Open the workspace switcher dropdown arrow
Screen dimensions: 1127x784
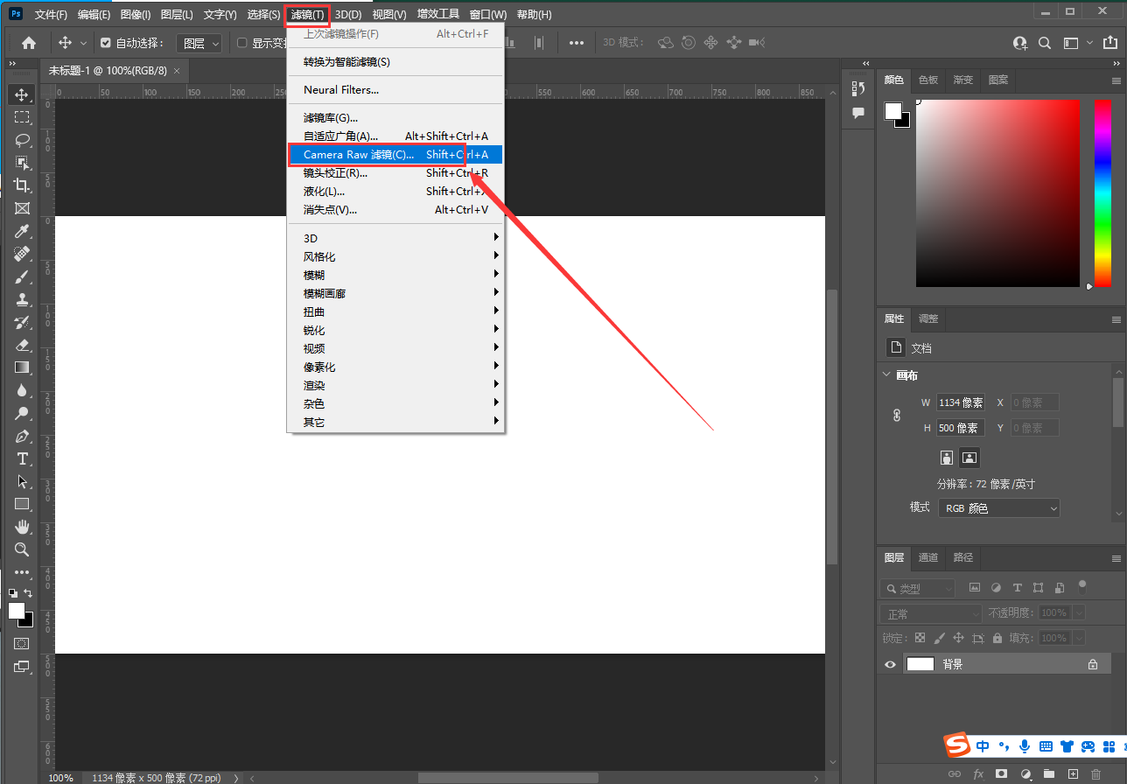click(1089, 43)
